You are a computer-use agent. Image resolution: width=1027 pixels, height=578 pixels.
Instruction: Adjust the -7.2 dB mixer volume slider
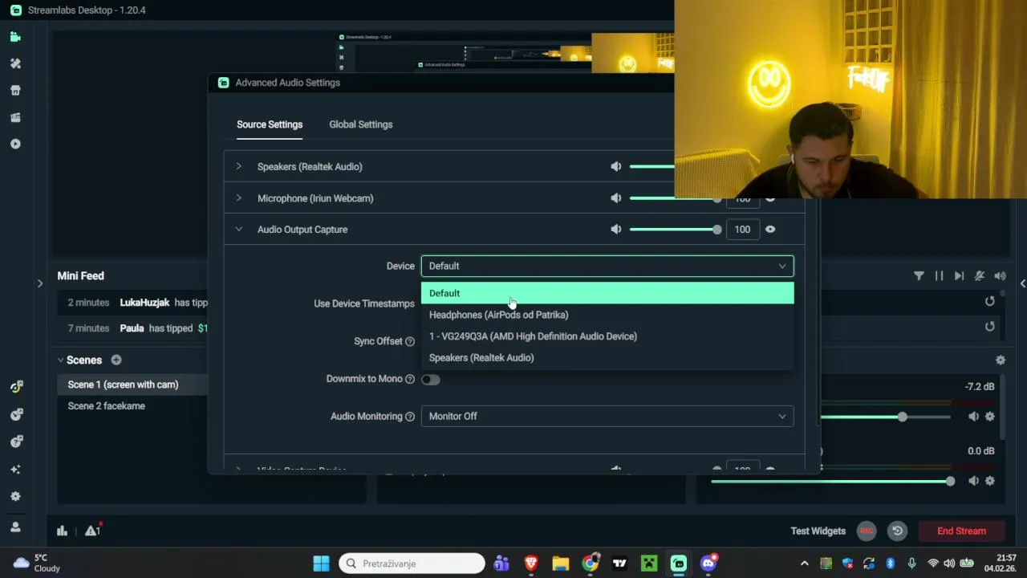point(887,417)
